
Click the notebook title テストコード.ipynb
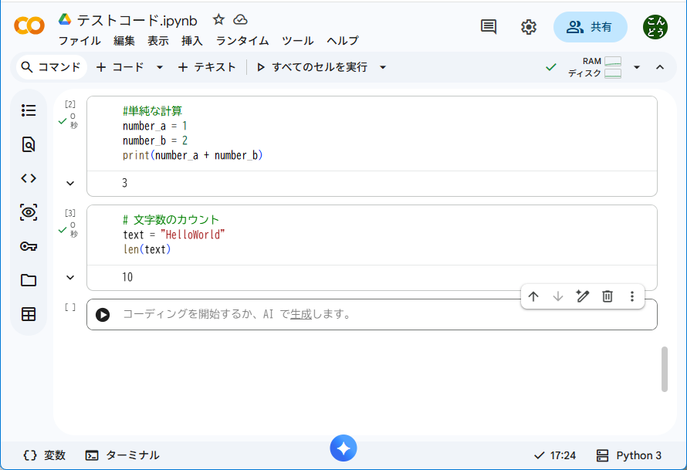[x=137, y=21]
